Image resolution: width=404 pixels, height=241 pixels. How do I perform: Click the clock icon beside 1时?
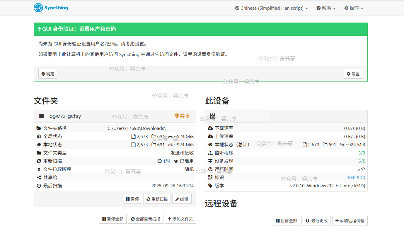click(160, 161)
